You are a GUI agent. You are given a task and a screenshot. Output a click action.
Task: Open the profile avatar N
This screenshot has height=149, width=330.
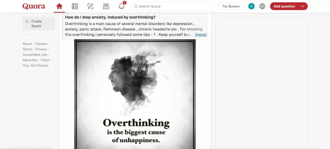pyautogui.click(x=251, y=6)
